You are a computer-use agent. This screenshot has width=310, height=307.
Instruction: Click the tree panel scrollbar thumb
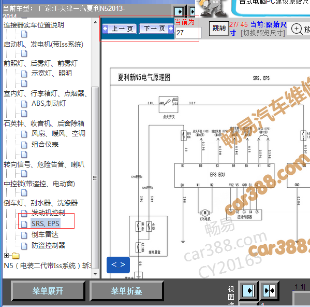tap(95, 178)
